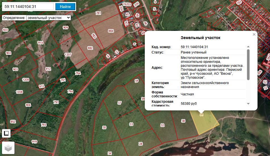Click the measurement ruler tool icon
Viewport: 270px width, 156px height.
point(6,133)
